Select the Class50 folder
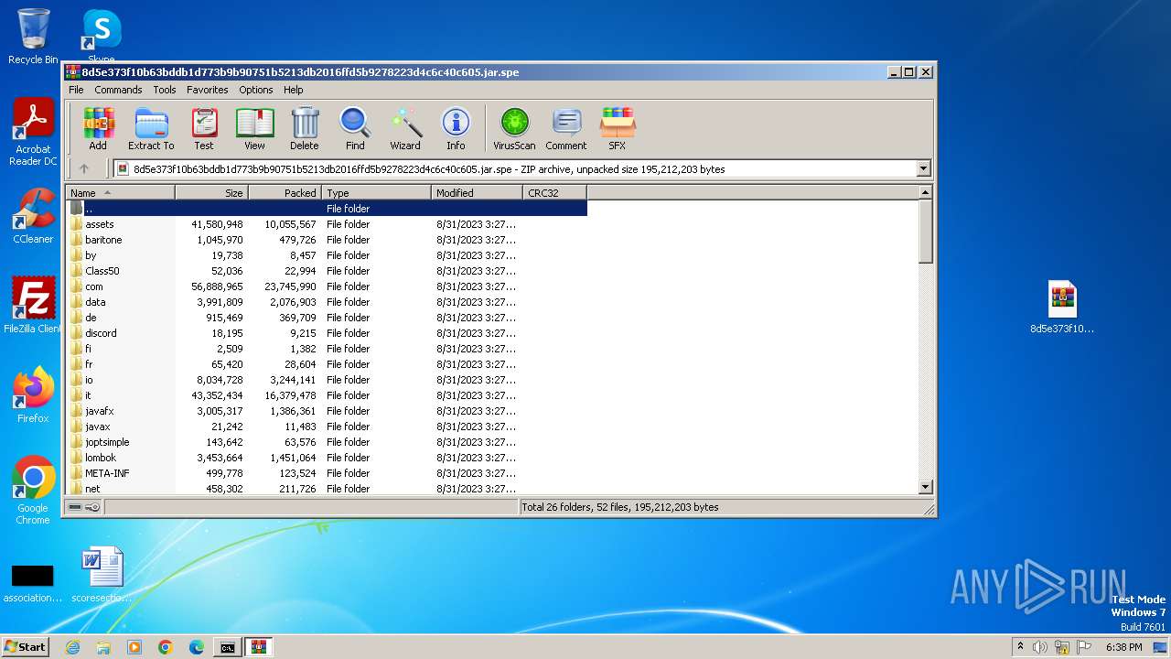This screenshot has height=659, width=1171. (102, 271)
